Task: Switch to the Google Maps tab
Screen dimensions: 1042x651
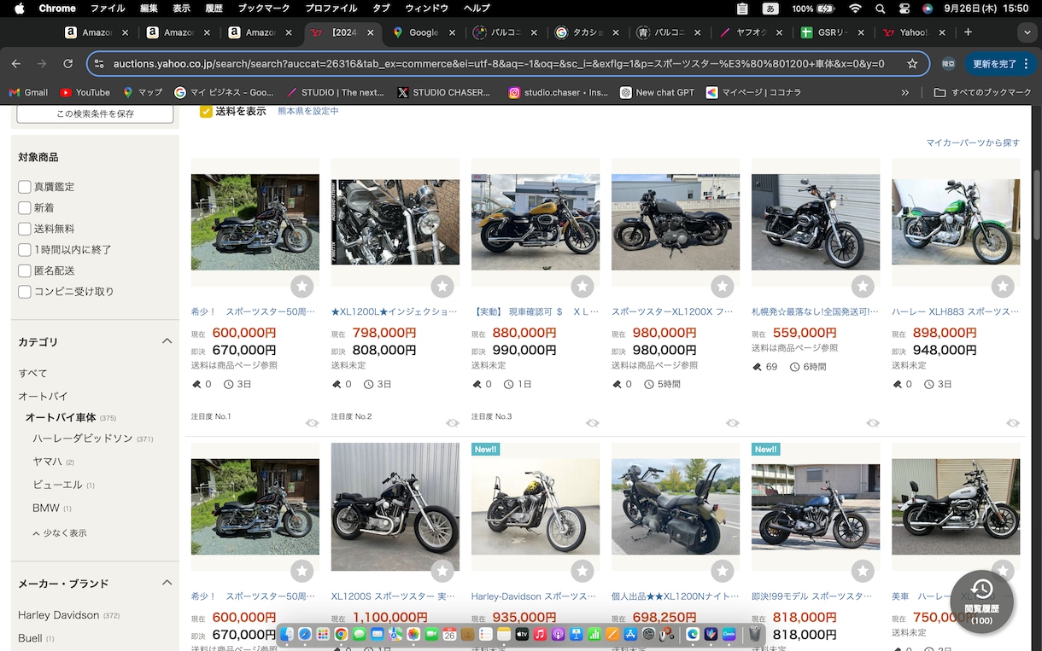Action: point(424,32)
